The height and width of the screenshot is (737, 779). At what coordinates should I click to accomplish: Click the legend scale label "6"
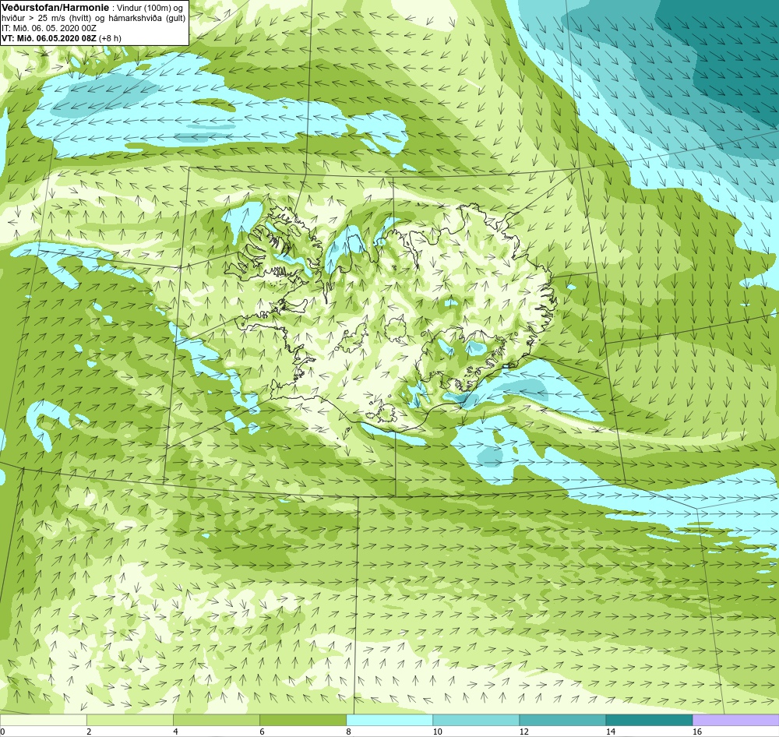pos(262,732)
